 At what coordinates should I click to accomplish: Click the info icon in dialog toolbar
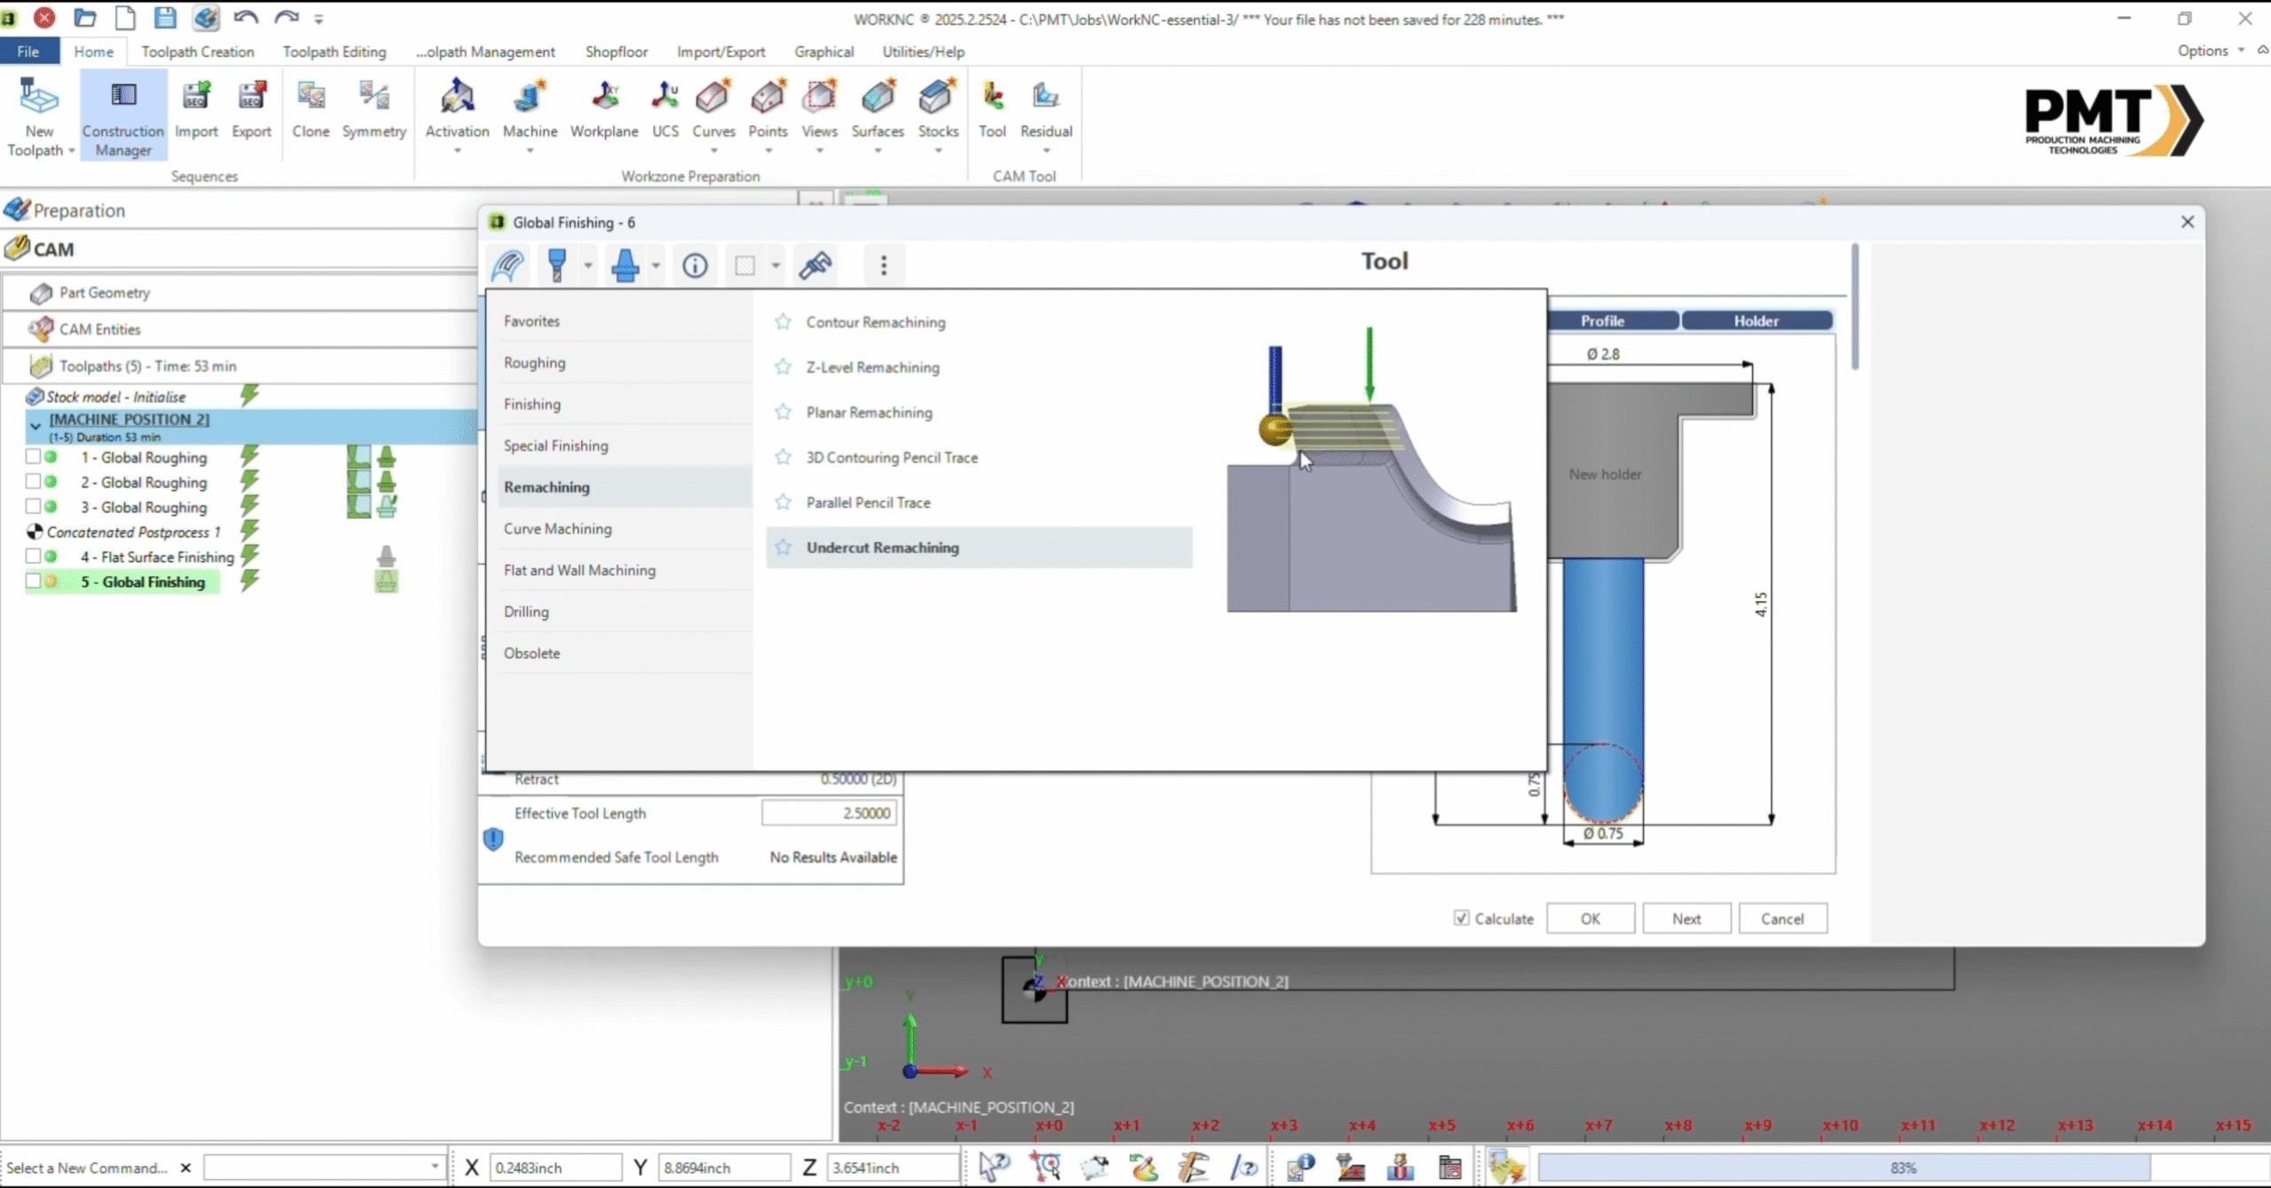(695, 265)
